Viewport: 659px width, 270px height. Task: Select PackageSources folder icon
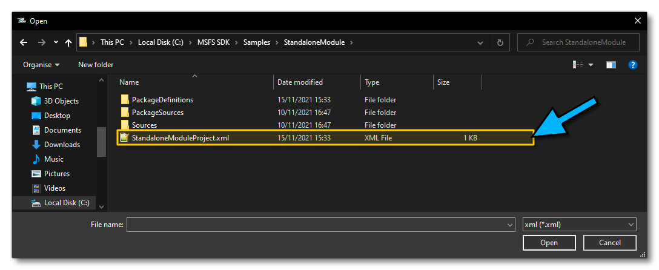point(125,112)
